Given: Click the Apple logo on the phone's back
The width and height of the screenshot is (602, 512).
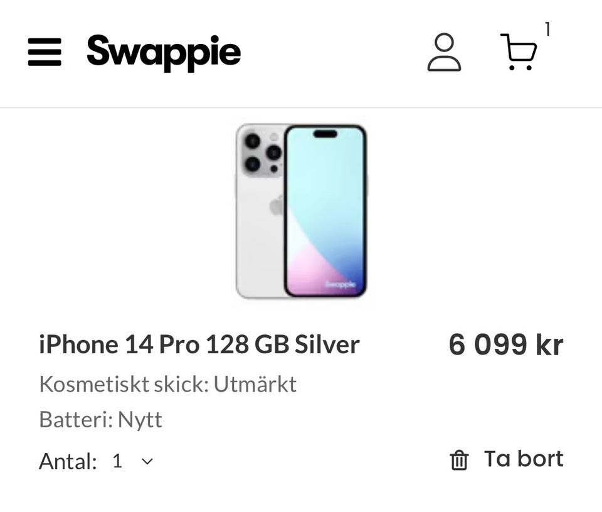Looking at the screenshot, I should pos(276,205).
